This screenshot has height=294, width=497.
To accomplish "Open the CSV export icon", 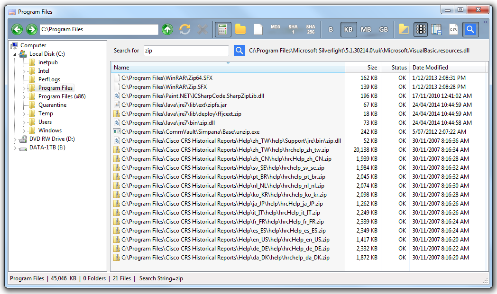I will click(x=453, y=29).
